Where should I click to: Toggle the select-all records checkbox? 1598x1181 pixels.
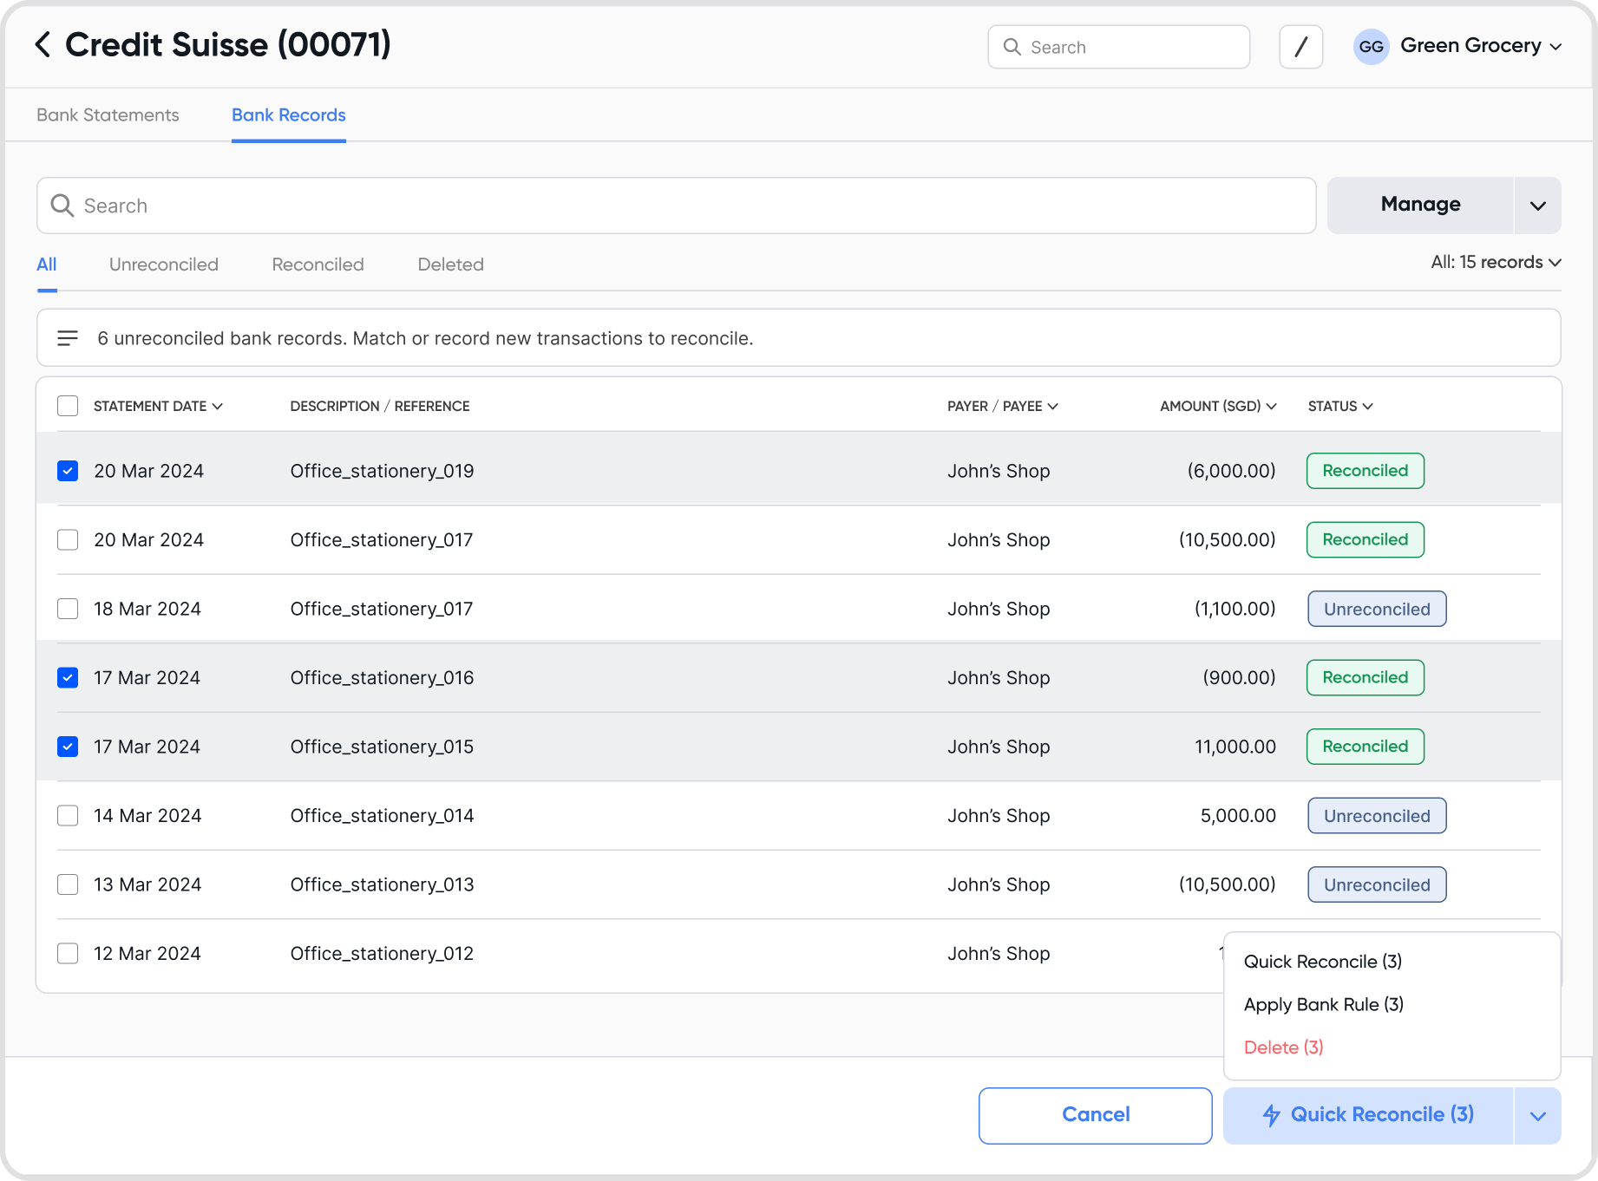[68, 406]
